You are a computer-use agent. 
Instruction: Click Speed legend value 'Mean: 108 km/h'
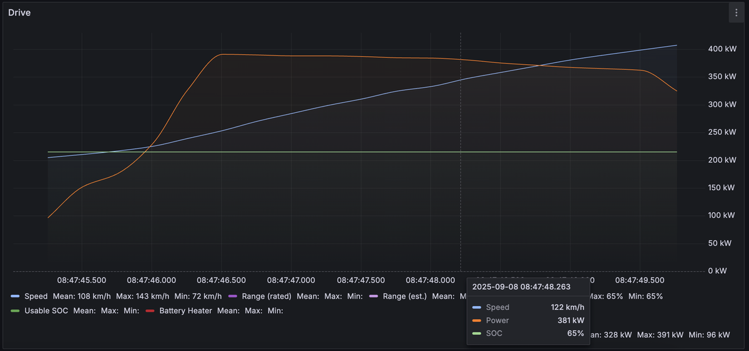pyautogui.click(x=82, y=296)
